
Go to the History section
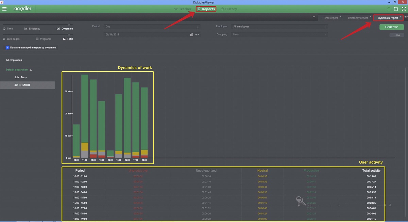coord(229,9)
